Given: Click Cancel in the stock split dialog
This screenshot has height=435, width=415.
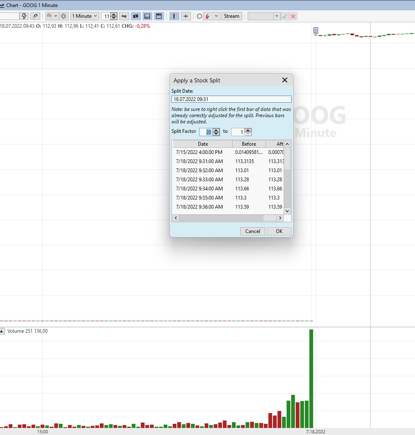Looking at the screenshot, I should click(252, 231).
